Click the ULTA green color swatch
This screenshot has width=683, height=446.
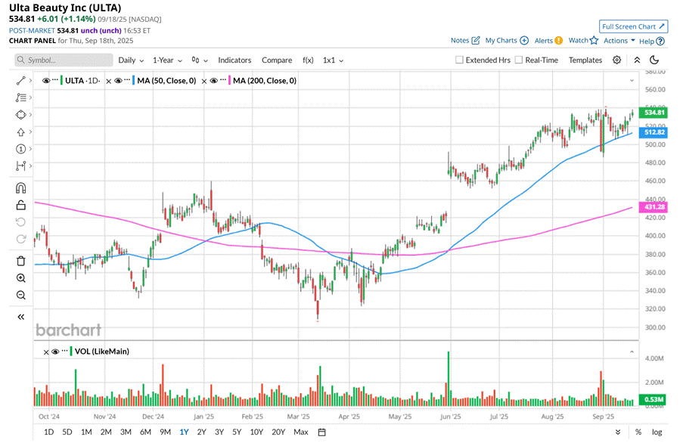pyautogui.click(x=61, y=81)
